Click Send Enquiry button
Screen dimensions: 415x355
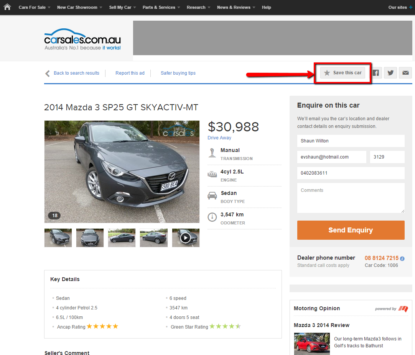click(351, 230)
